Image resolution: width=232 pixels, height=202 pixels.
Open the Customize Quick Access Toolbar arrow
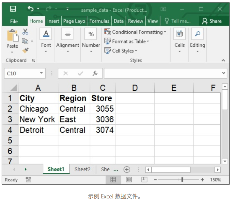coord(68,9)
